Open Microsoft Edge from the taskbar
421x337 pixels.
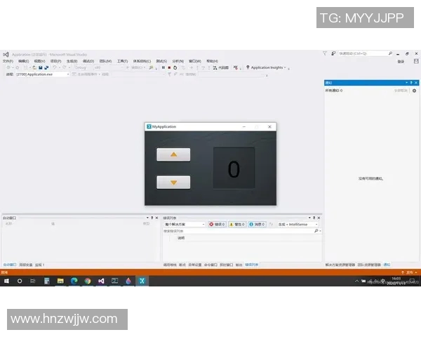coord(74,281)
